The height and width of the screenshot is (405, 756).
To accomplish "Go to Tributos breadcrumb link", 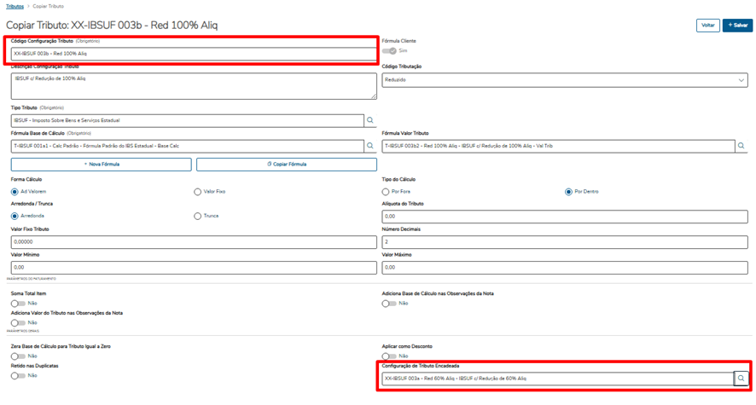I will click(15, 6).
